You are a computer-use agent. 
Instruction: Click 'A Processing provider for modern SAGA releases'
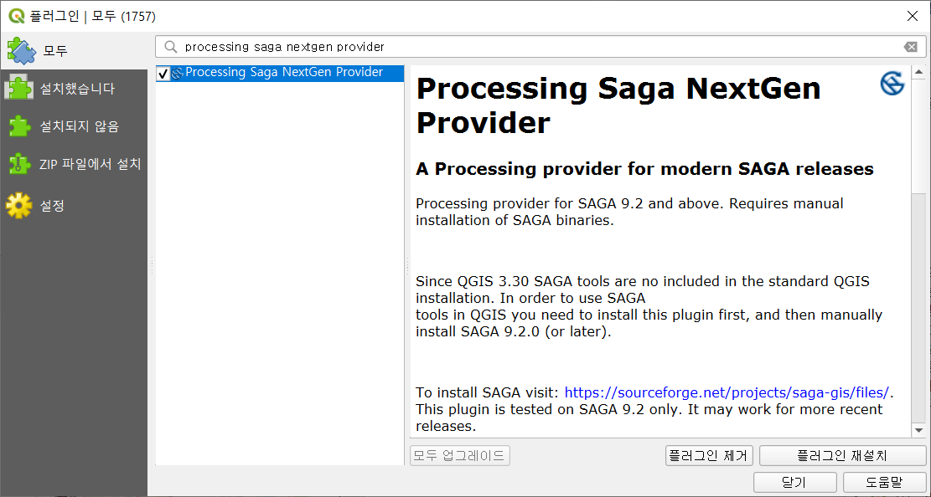pyautogui.click(x=644, y=169)
